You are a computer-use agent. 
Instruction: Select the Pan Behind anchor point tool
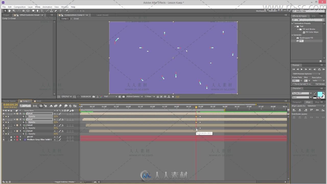(x=28, y=11)
